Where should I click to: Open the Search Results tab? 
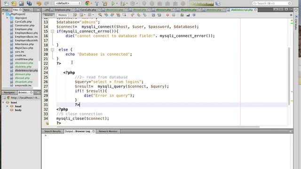(x=52, y=131)
